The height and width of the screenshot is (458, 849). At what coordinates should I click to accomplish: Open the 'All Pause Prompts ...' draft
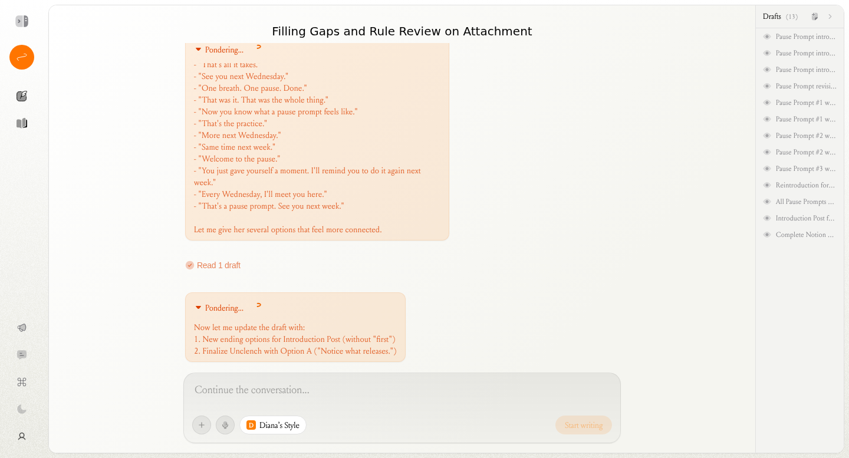coord(805,202)
